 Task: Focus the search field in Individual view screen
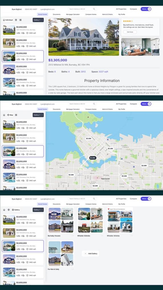tap(82, 9)
